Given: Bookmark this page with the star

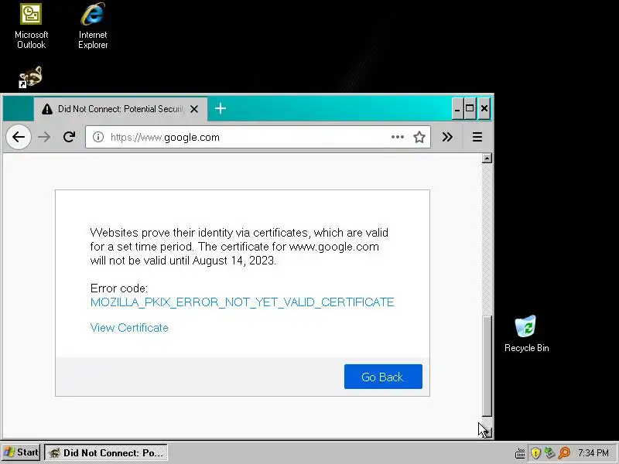Looking at the screenshot, I should (419, 137).
